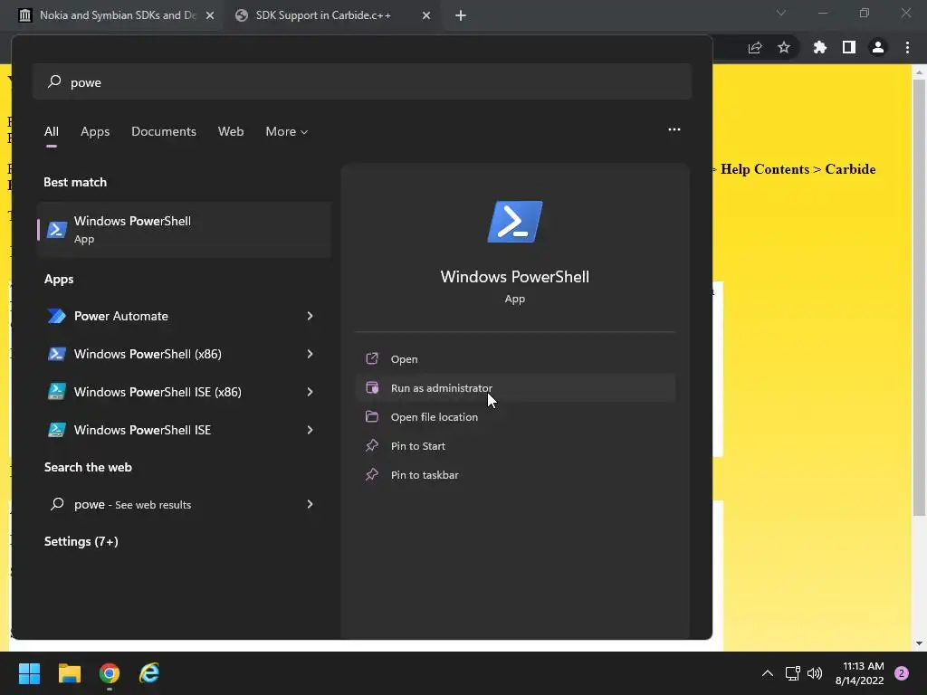The width and height of the screenshot is (927, 695).
Task: Open new Chrome tab with plus button
Action: 461,15
